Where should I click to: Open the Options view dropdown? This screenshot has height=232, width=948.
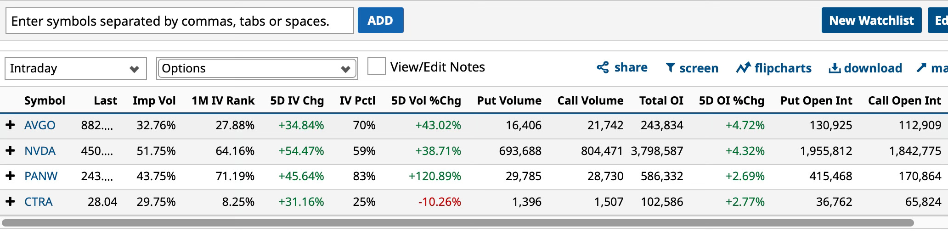257,68
